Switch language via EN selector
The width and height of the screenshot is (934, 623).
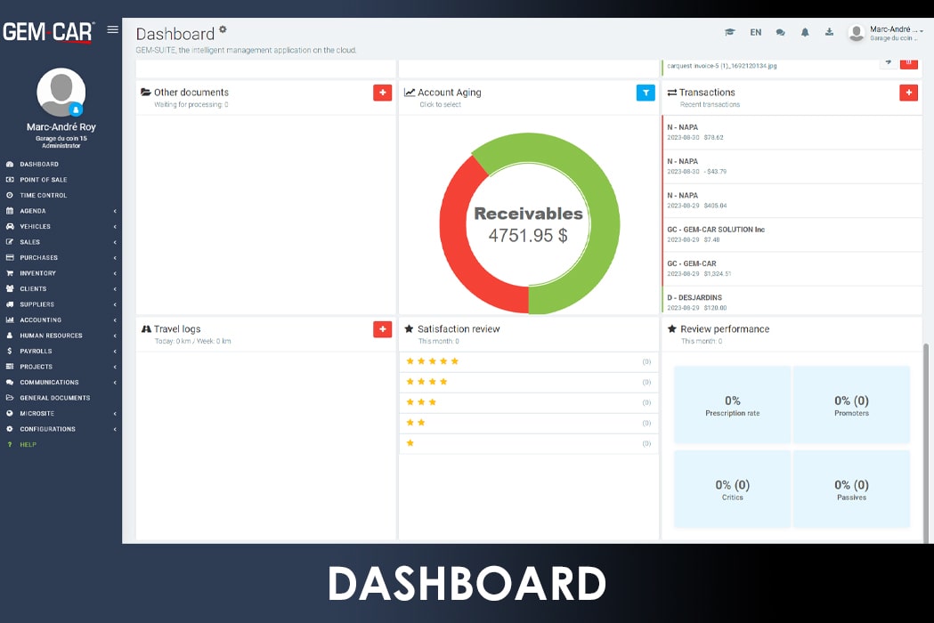click(x=755, y=32)
